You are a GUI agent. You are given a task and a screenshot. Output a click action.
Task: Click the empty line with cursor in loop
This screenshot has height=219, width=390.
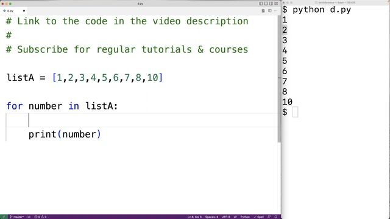142,120
